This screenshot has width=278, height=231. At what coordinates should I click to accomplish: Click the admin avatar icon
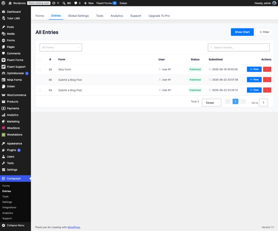pyautogui.click(x=274, y=3)
